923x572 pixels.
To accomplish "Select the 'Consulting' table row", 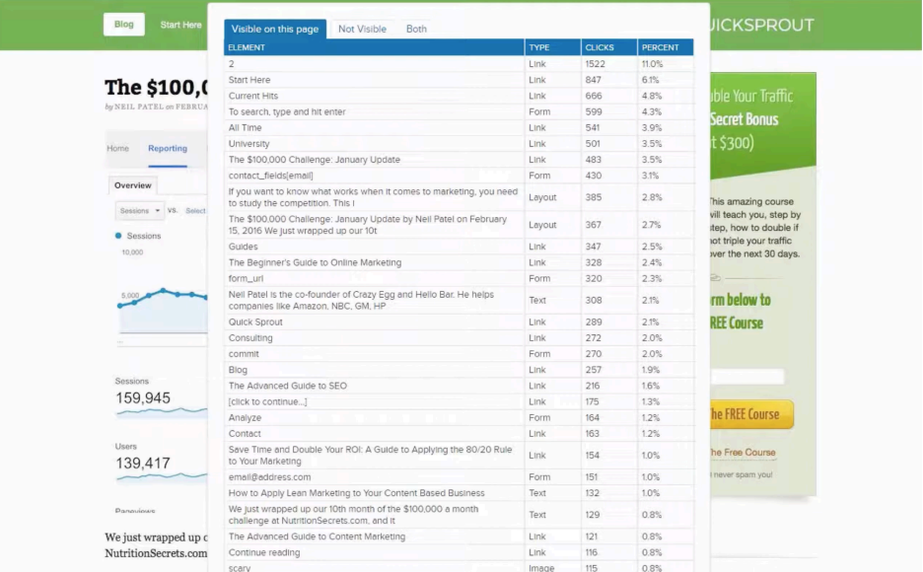I will point(459,337).
